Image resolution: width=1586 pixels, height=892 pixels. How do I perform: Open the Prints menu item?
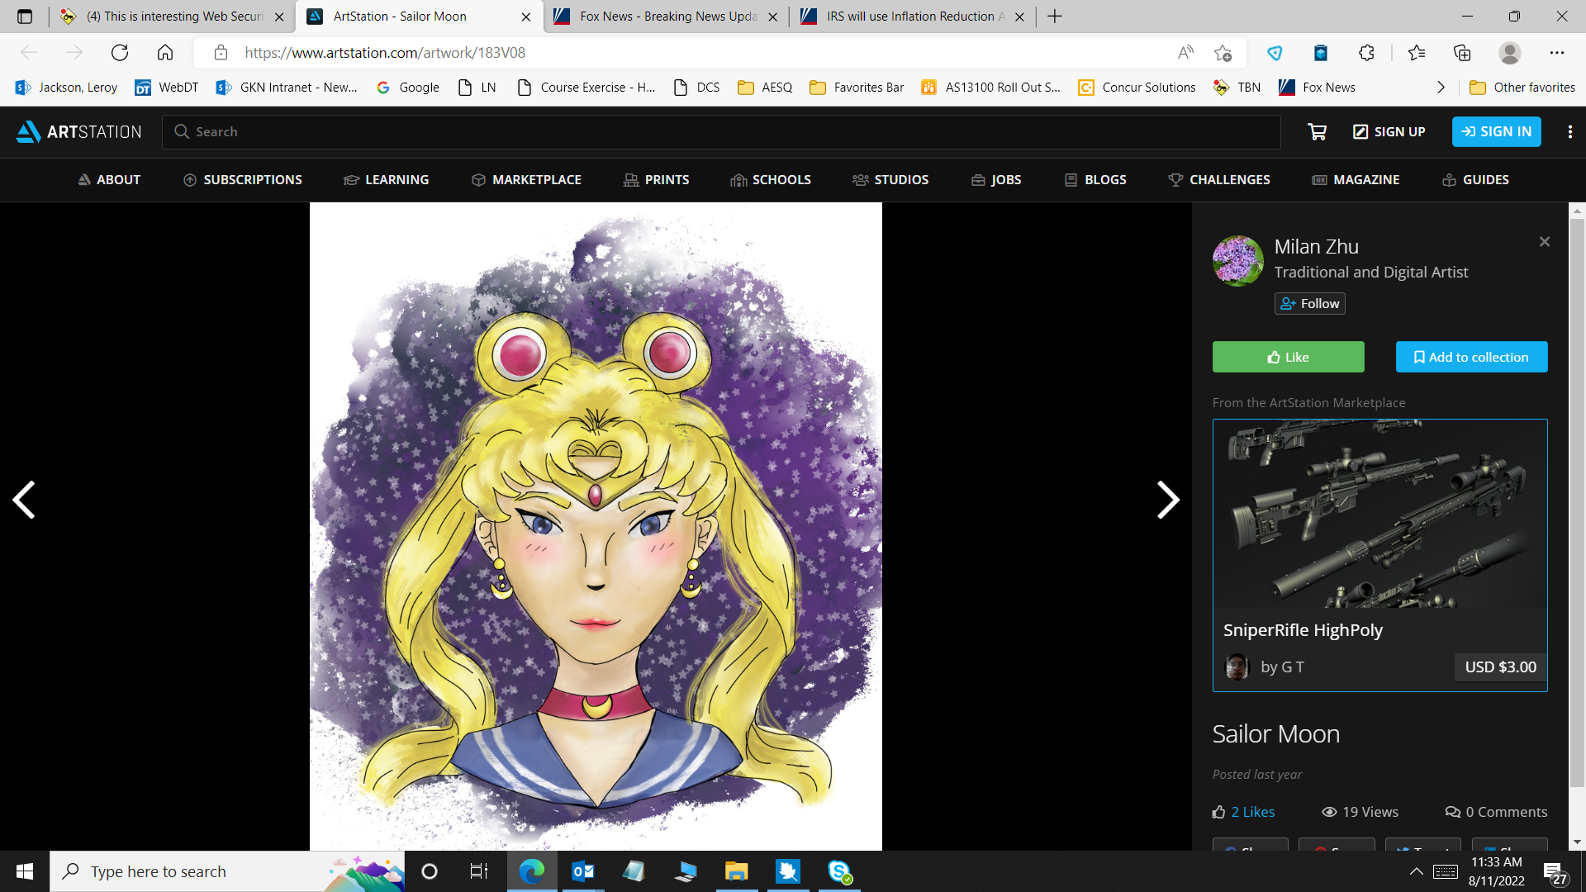[x=656, y=180]
